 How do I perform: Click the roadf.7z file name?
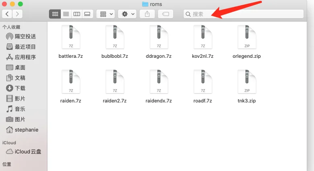coord(202,101)
